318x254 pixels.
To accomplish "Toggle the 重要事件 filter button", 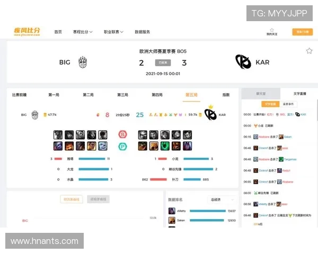I will click(x=288, y=104).
